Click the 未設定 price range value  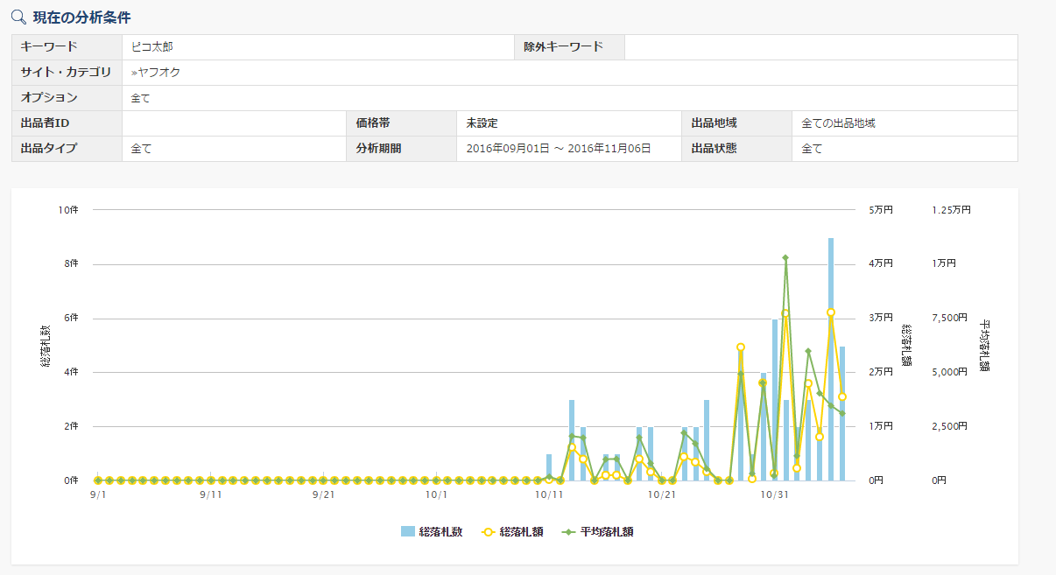(482, 123)
